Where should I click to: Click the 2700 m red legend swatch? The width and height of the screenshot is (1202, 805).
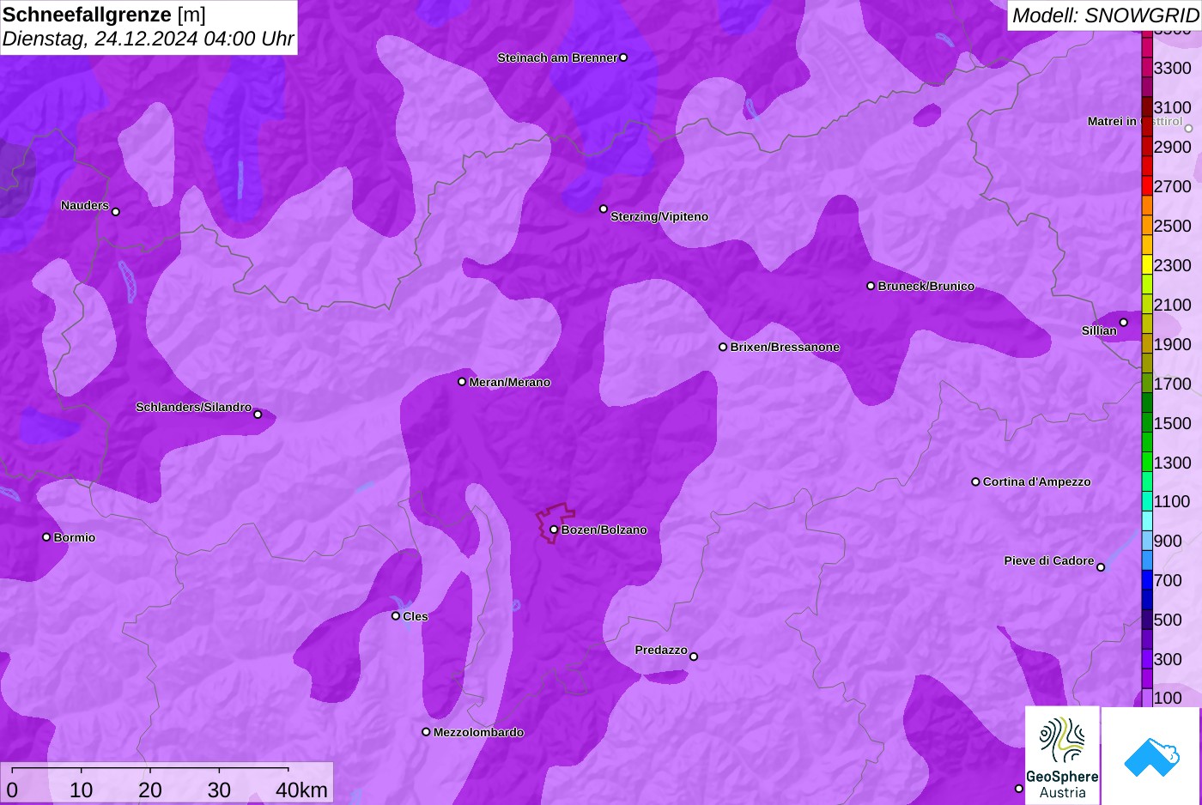tap(1147, 185)
